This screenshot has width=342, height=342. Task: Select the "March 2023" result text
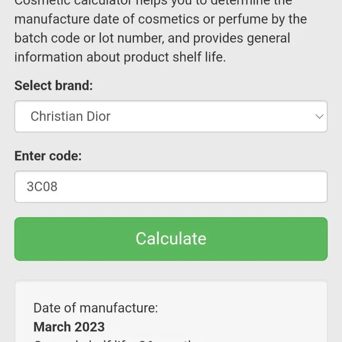[x=69, y=327]
